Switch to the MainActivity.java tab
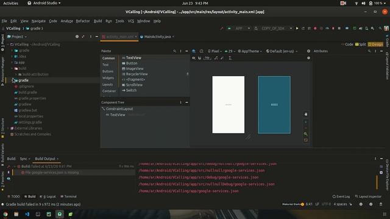 [x=157, y=36]
